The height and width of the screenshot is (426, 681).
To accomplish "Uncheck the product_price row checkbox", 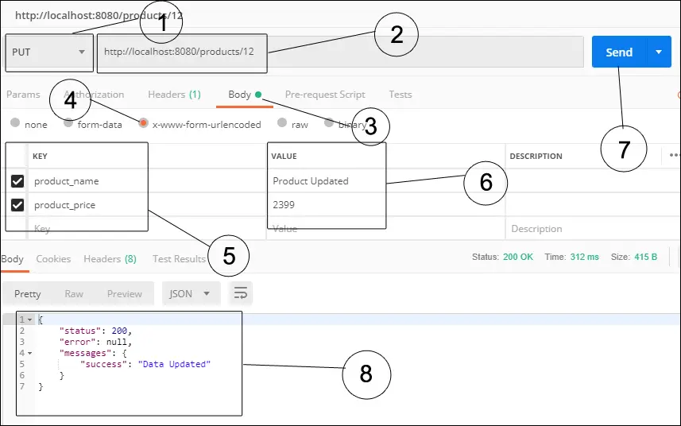I will tap(17, 205).
